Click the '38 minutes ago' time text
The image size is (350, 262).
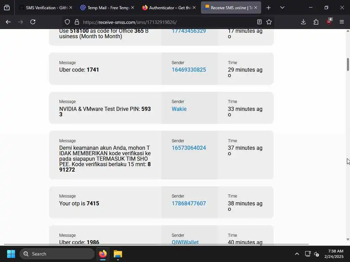pos(245,206)
